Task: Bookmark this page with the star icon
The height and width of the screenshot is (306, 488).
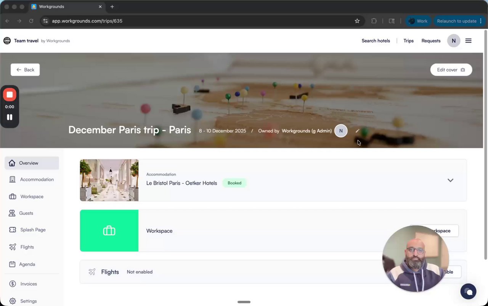Action: click(357, 21)
